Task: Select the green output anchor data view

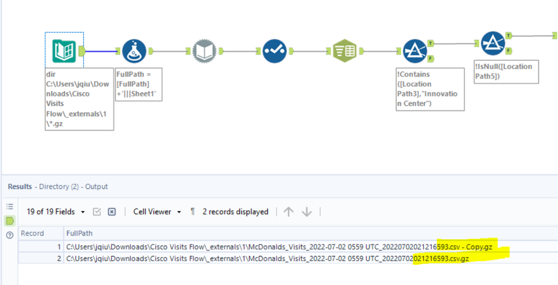Action: tap(9, 221)
